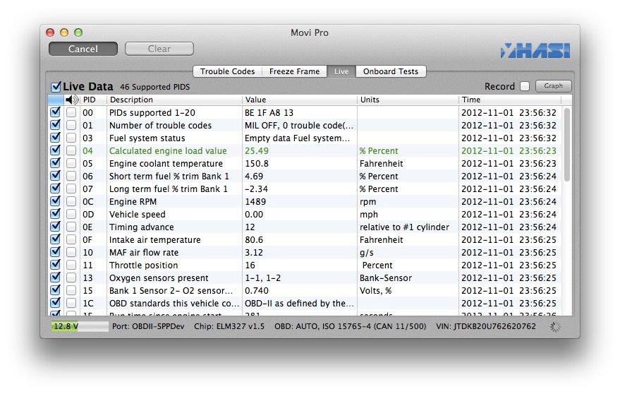
Task: Uncheck enable checkbox for MAF air flow rate
Action: 55,252
